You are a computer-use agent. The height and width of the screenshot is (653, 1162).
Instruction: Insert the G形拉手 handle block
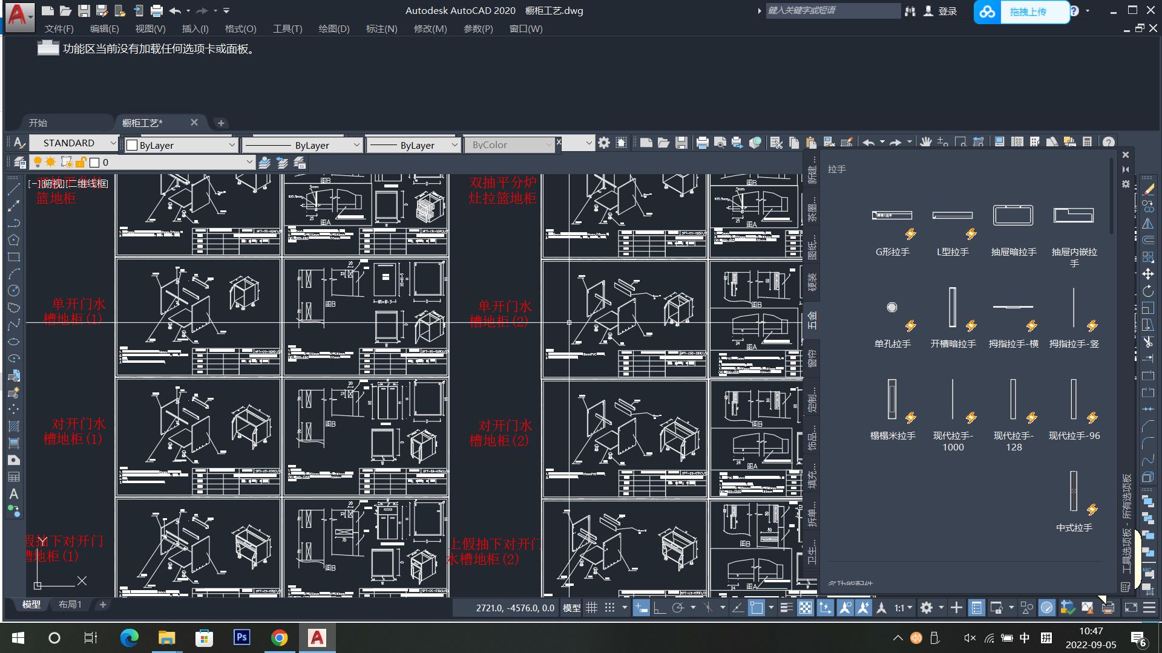(x=892, y=216)
